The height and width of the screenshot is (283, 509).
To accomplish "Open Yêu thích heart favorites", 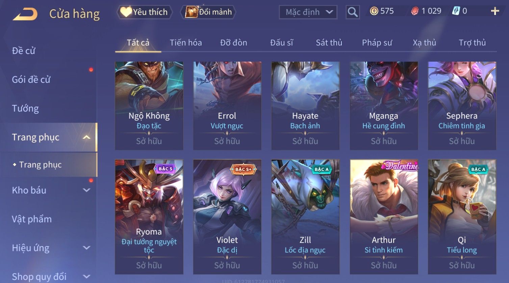I will [144, 12].
